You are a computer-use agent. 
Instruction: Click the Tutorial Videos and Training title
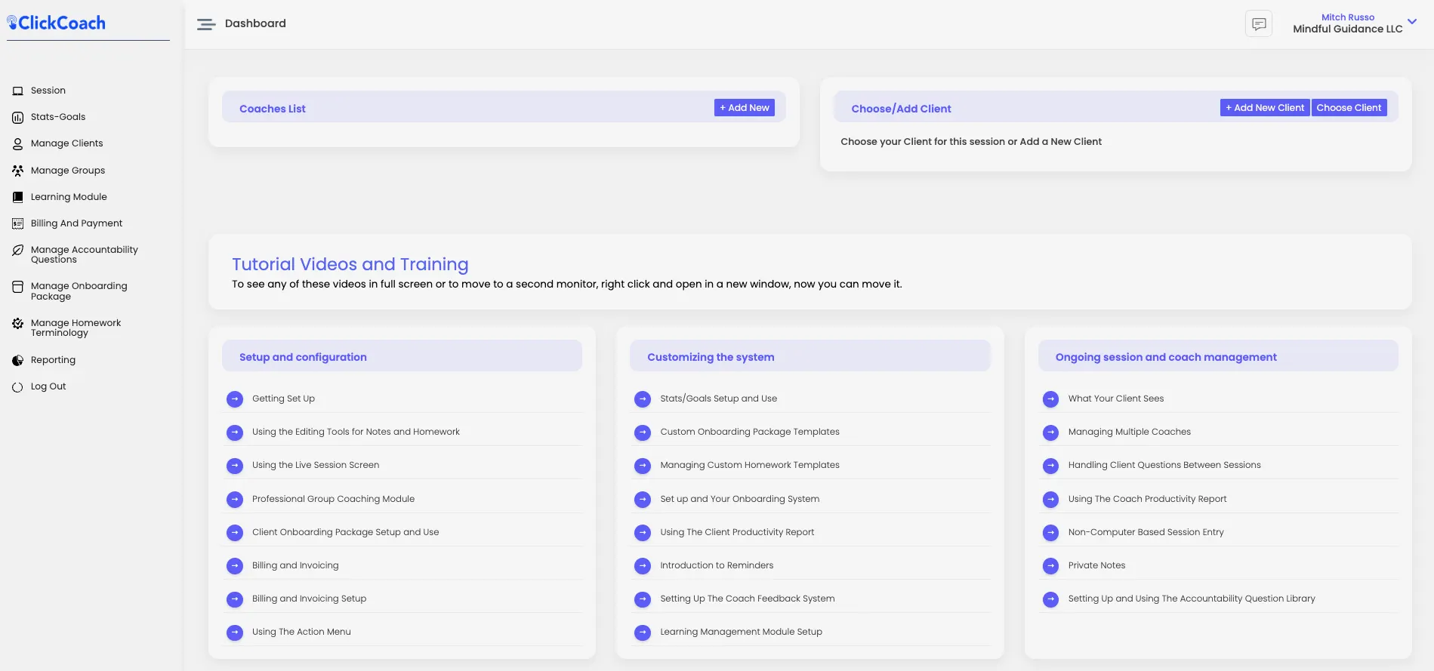350,264
